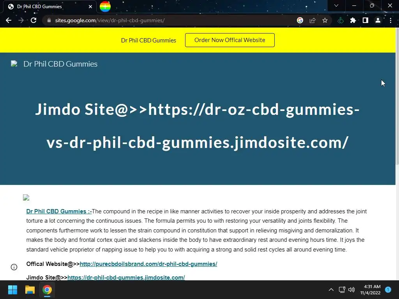Bookmark this tab with star icon
This screenshot has width=399, height=299.
click(x=325, y=20)
